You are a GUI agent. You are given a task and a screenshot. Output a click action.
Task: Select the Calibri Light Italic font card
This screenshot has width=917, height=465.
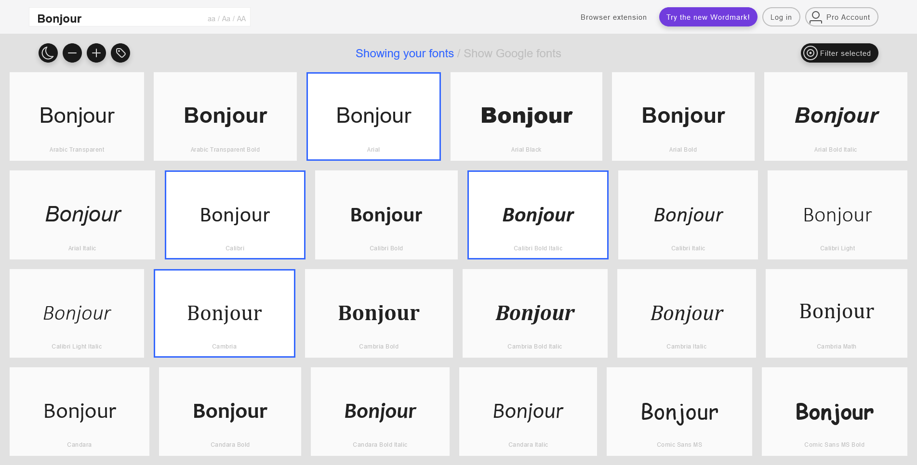point(77,313)
